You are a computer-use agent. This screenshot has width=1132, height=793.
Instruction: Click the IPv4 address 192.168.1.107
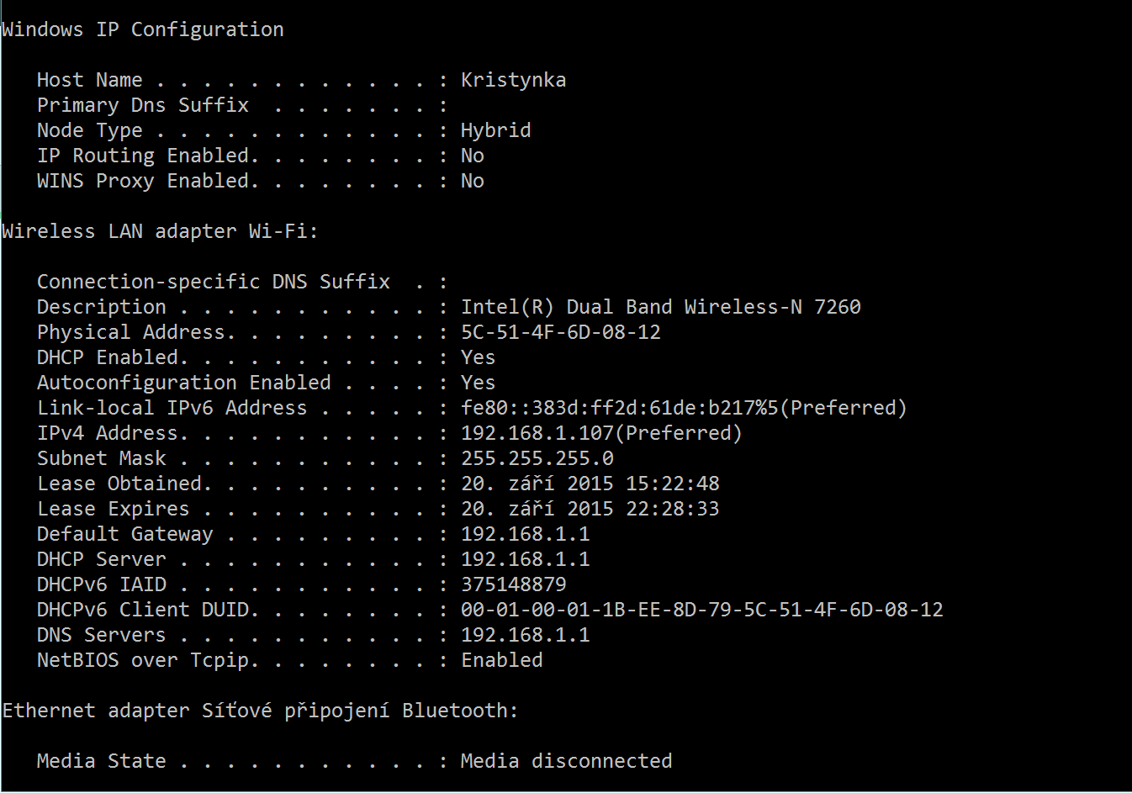(x=600, y=433)
